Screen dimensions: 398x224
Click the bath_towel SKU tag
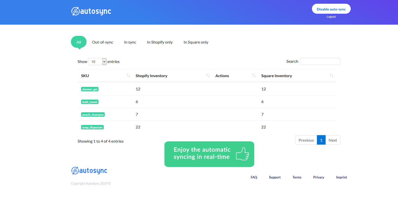click(x=90, y=102)
